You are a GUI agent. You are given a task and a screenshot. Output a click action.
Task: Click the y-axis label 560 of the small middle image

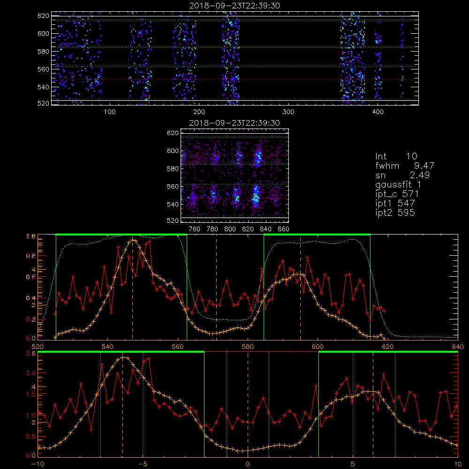(x=173, y=187)
